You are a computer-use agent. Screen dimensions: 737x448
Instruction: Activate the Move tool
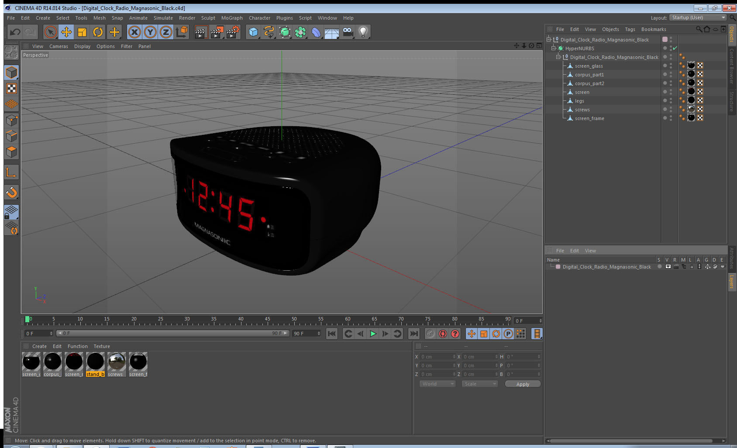click(66, 32)
